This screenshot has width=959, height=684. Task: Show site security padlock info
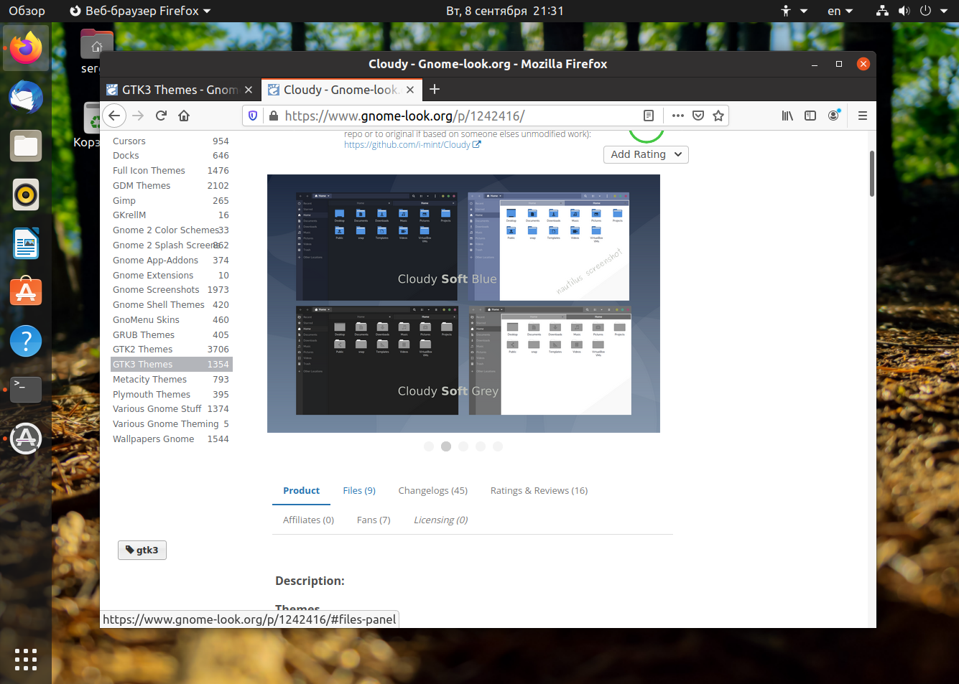tap(273, 116)
